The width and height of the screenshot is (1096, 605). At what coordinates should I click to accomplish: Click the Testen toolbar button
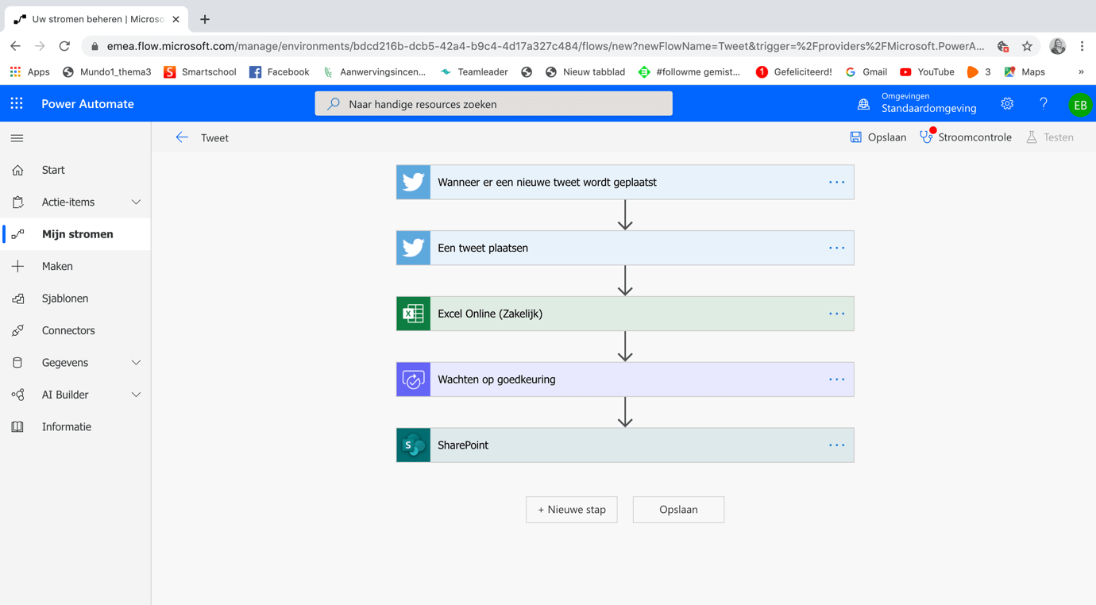[x=1050, y=137]
